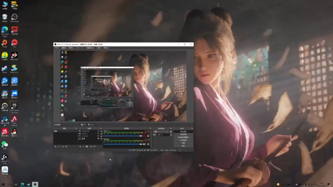Toggle visibility of first source row
The height and width of the screenshot is (187, 333).
tap(98, 131)
